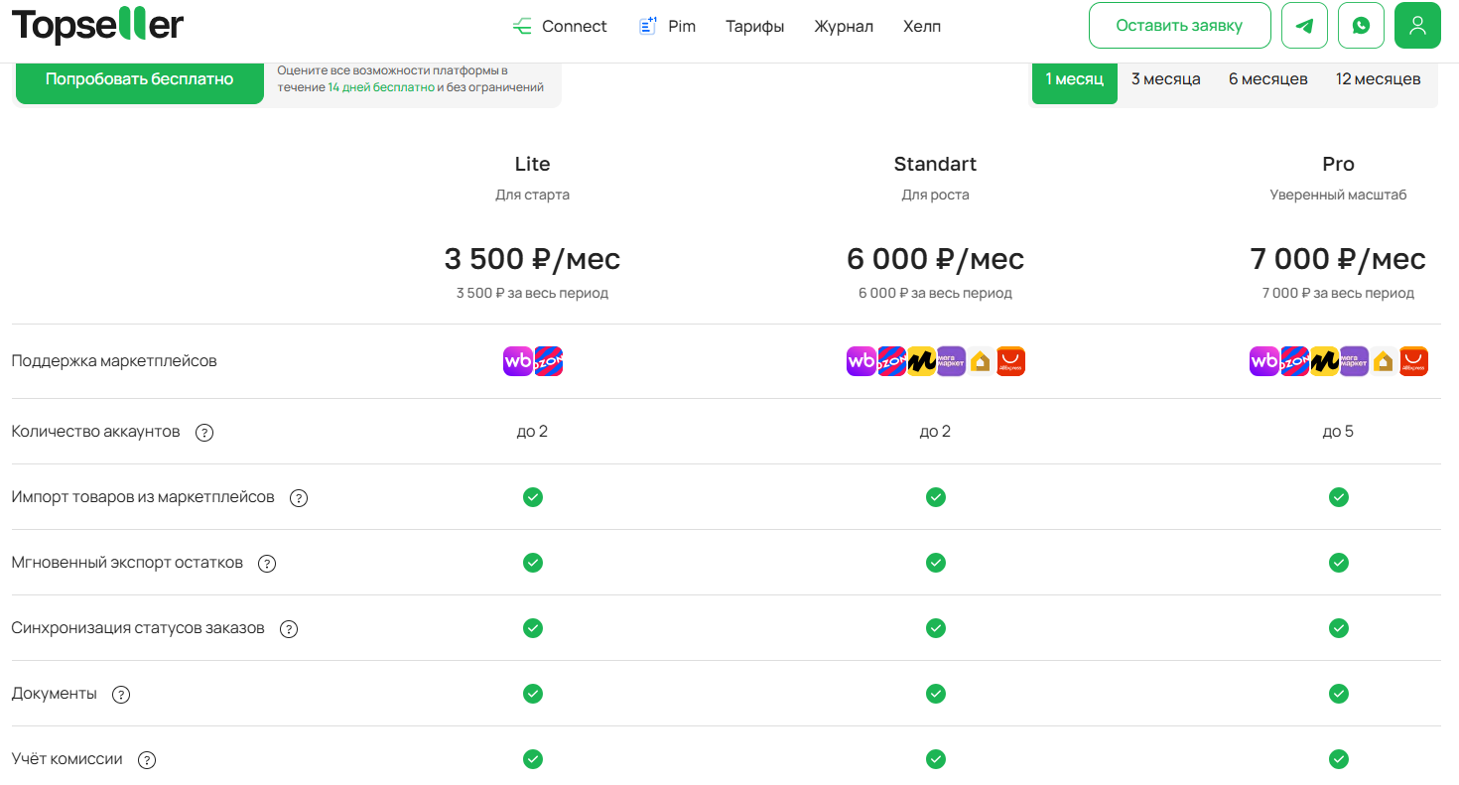Open hint for Синхронизация статусов заказов
This screenshot has height=785, width=1459.
coord(289,629)
